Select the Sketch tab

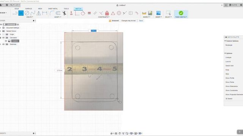click(x=78, y=9)
